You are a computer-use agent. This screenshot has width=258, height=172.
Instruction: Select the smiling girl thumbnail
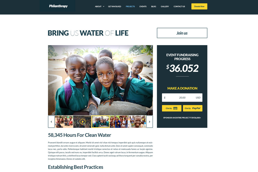click(x=137, y=122)
